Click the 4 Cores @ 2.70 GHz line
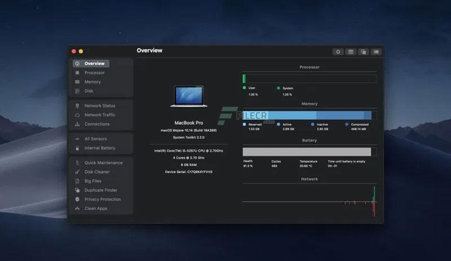Screen dimensions: 451x261 (x=189, y=158)
